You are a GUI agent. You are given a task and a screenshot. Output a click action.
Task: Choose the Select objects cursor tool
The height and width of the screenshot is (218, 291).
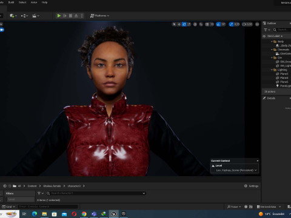tap(174, 24)
